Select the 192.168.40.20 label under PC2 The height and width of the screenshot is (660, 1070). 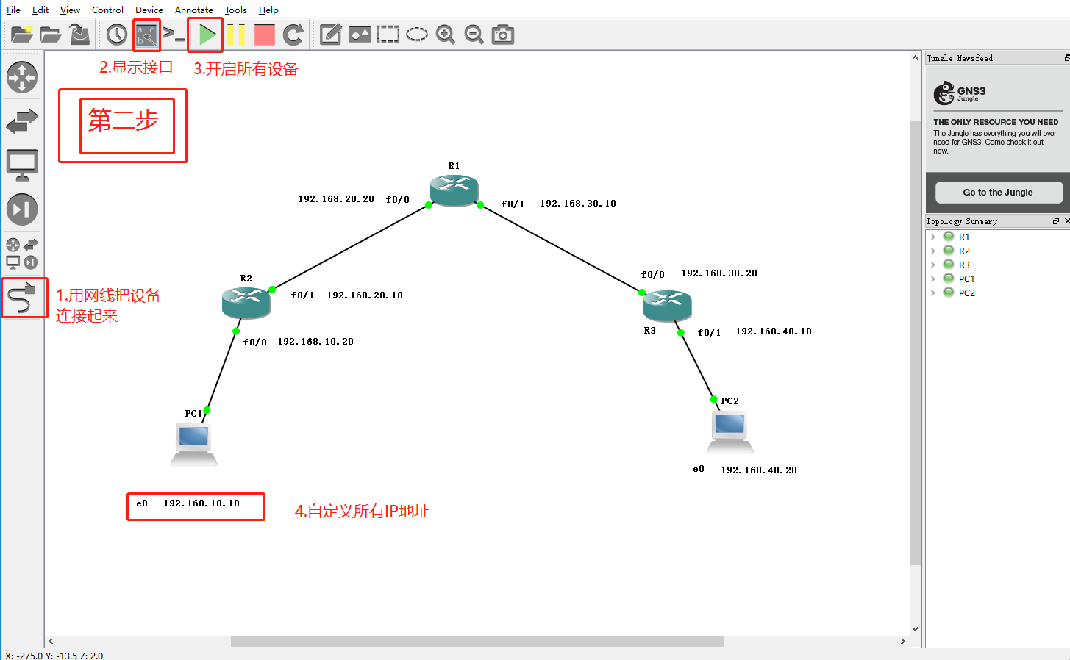point(759,470)
